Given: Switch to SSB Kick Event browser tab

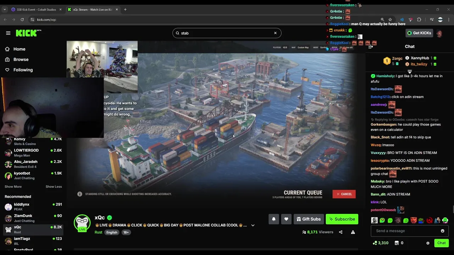Looking at the screenshot, I should 36,10.
